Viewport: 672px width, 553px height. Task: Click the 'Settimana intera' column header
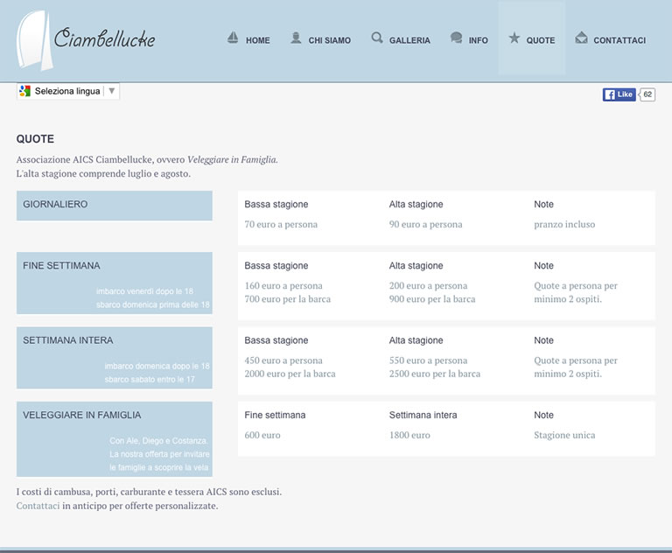(423, 415)
